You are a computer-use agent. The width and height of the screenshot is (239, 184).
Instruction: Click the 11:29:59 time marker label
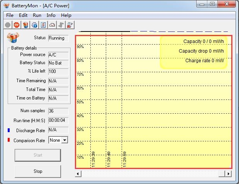125,159
